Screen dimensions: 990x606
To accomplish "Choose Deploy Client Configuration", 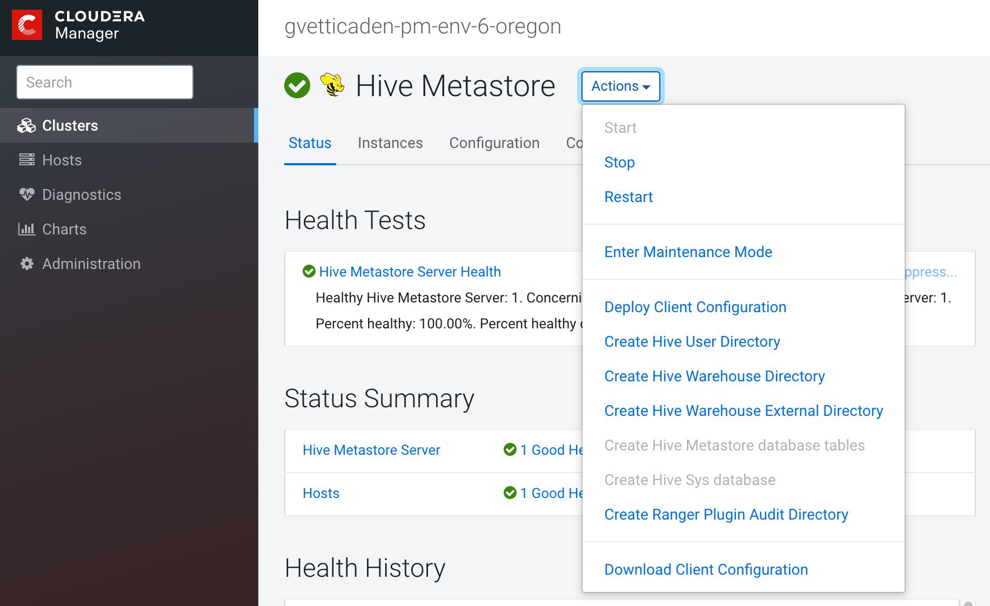I will pyautogui.click(x=695, y=307).
